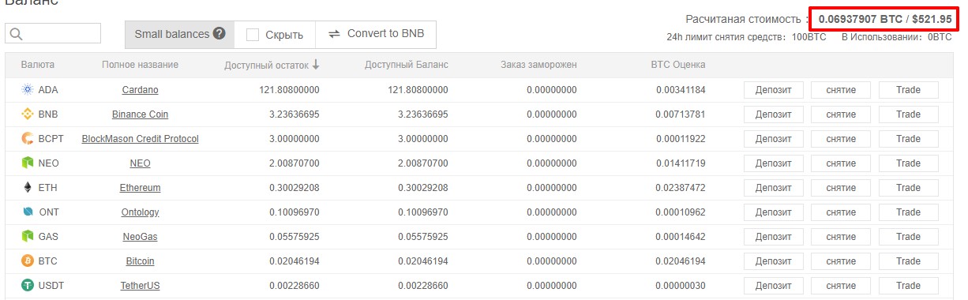
Task: Click снятие for NEO
Action: (841, 163)
